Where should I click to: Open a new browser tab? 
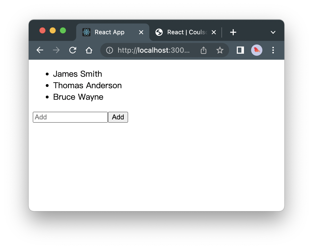coord(233,32)
